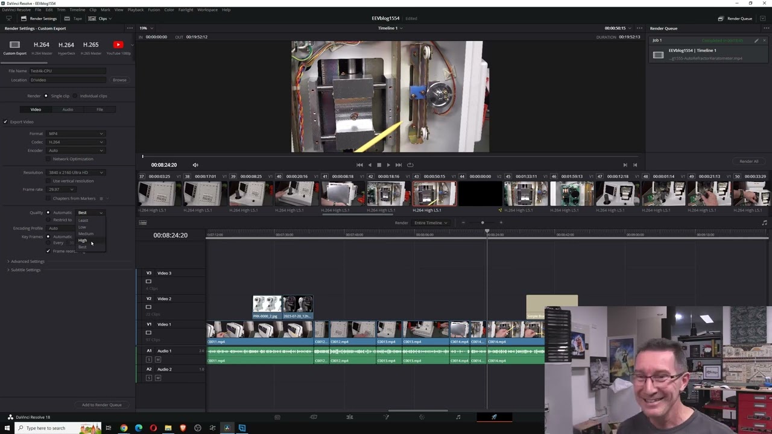Jump to the first frame
The height and width of the screenshot is (434, 772).
tap(359, 165)
